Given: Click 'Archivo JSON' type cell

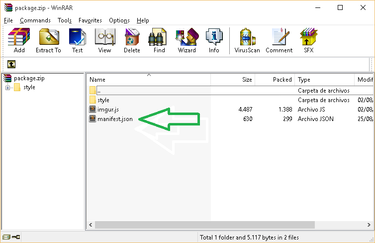Looking at the screenshot, I should [316, 119].
